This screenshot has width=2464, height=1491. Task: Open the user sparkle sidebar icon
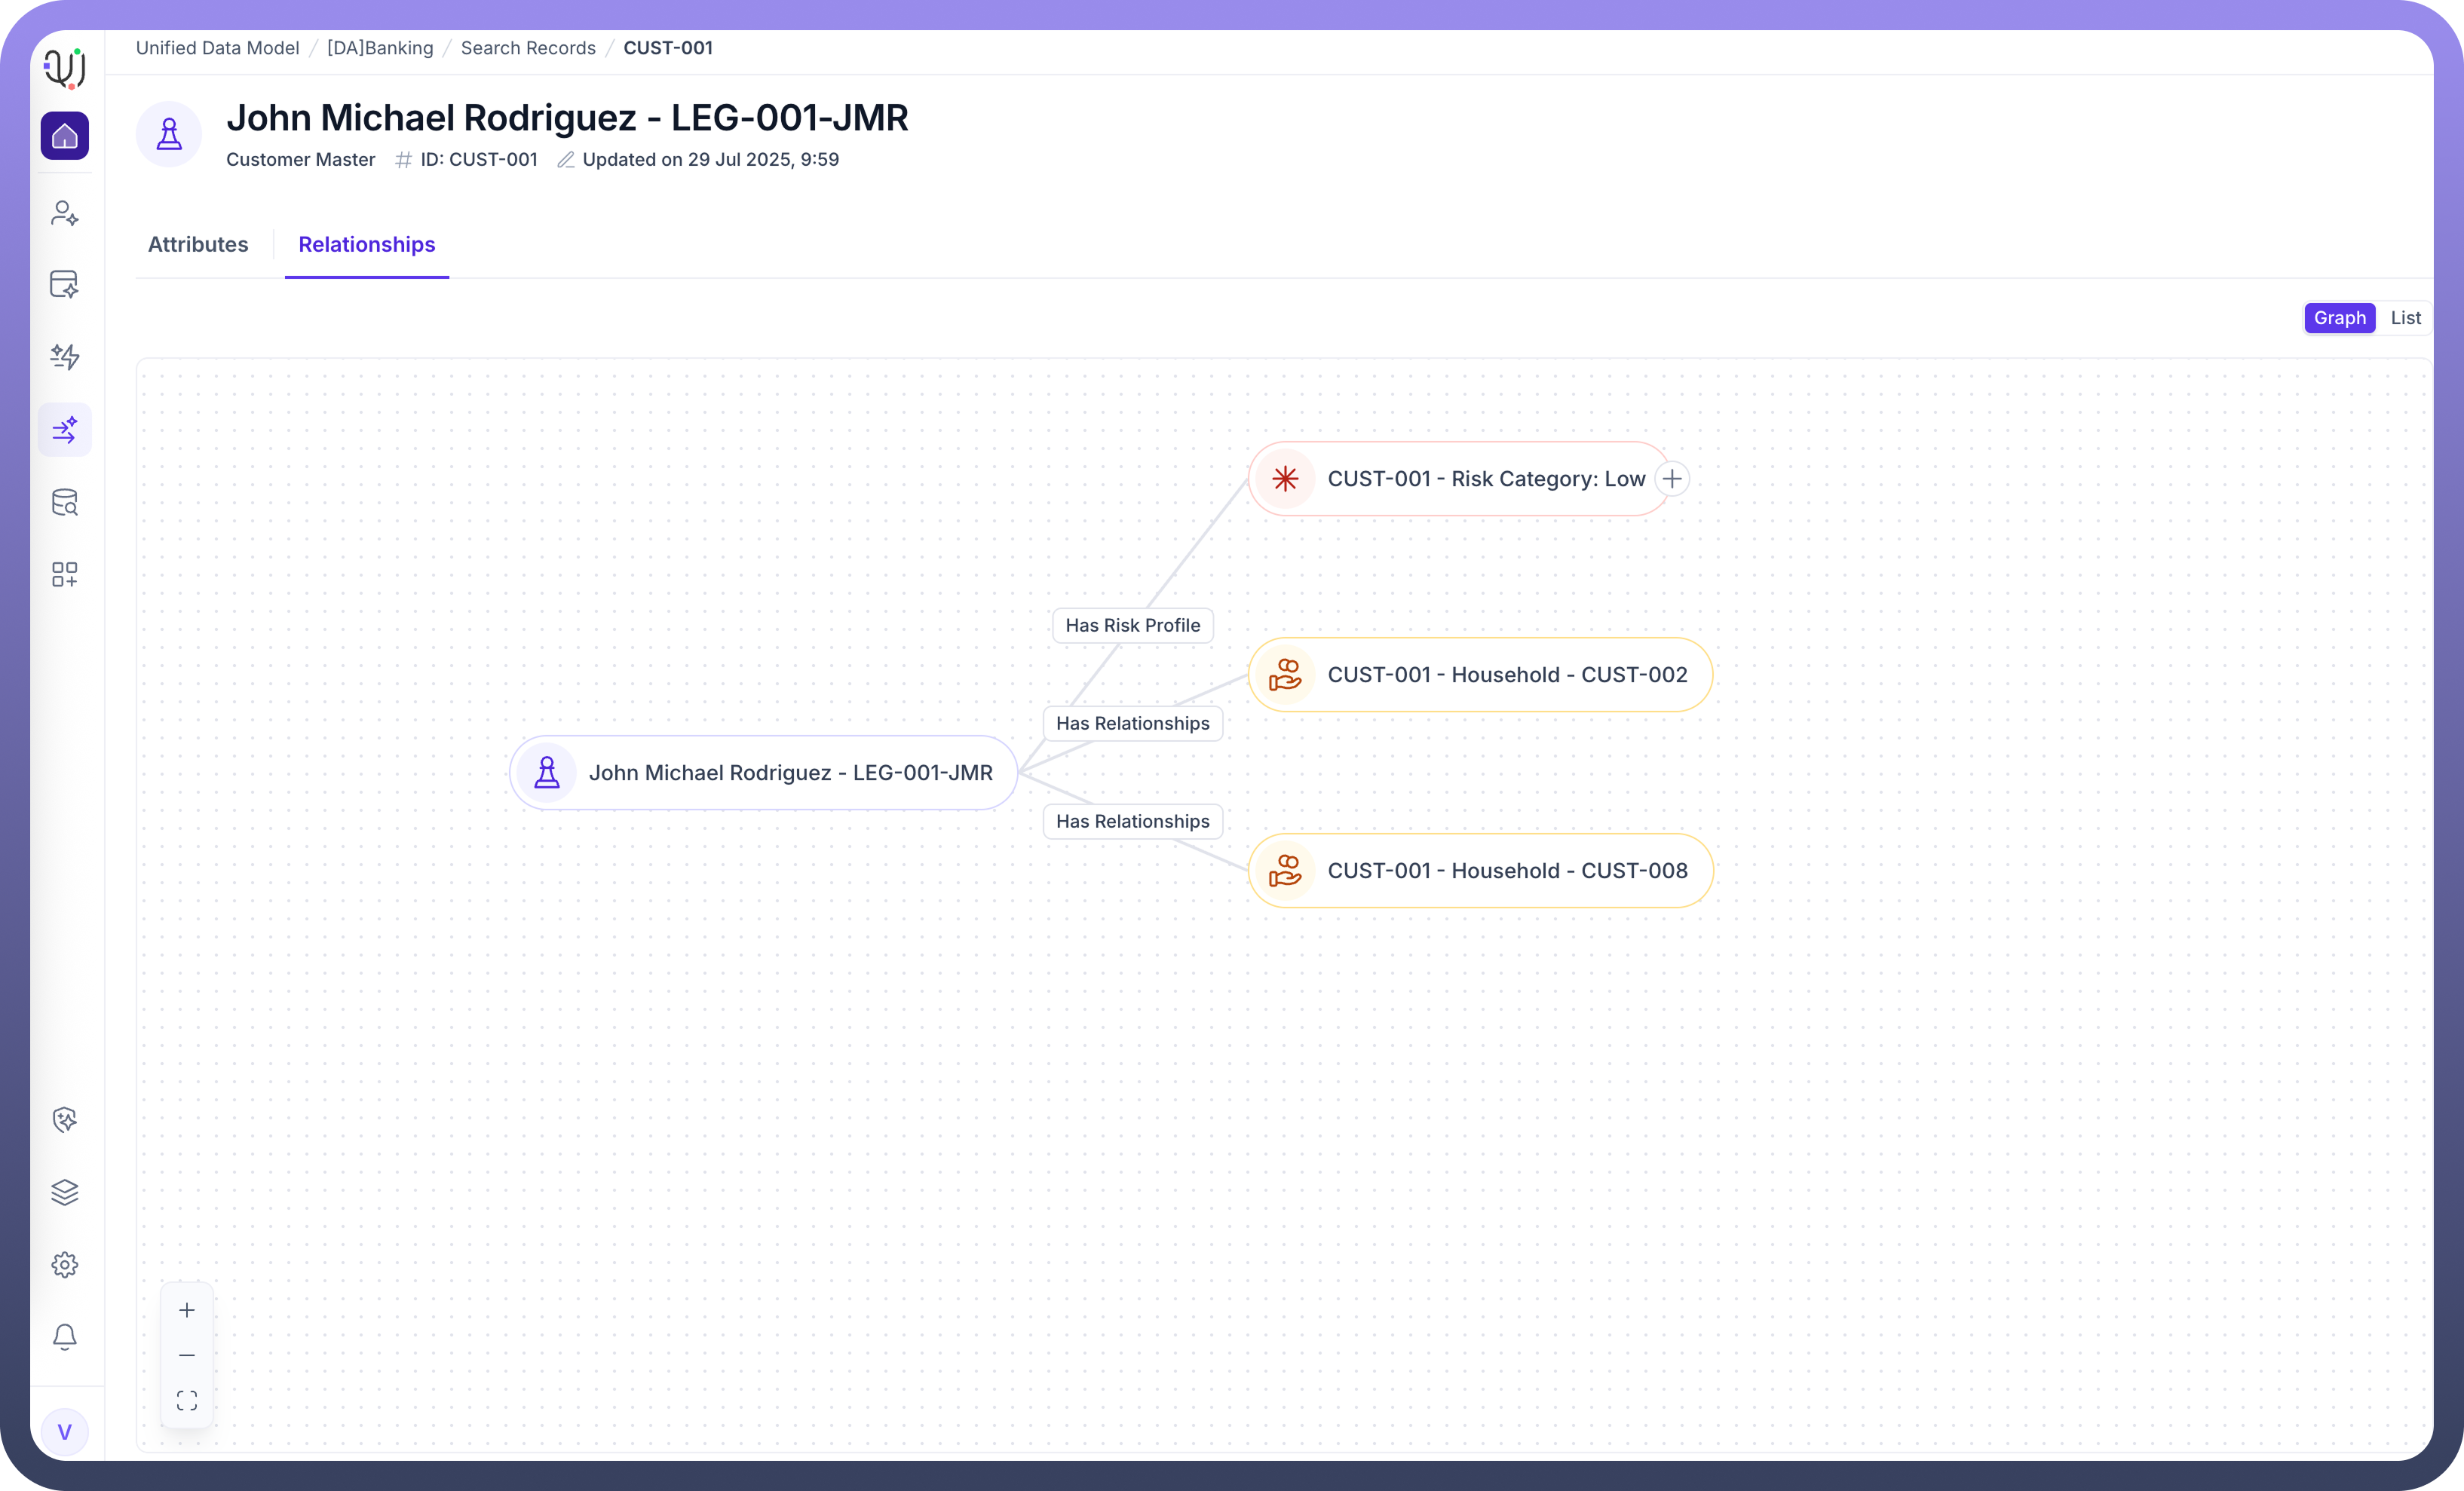[x=65, y=213]
